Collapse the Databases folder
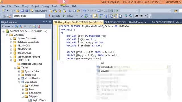Screen dimensions: 182x102 (7, 35)
